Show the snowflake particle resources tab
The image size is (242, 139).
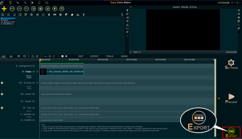click(x=60, y=15)
